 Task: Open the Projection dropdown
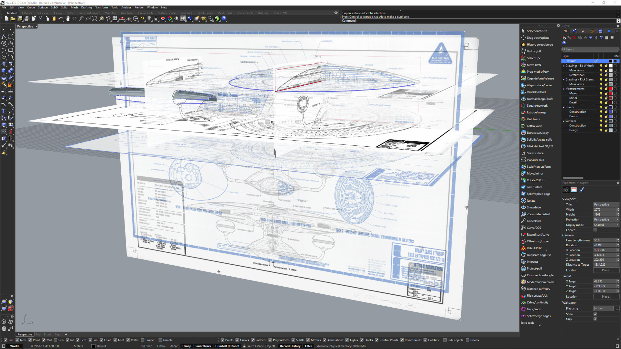pyautogui.click(x=606, y=220)
